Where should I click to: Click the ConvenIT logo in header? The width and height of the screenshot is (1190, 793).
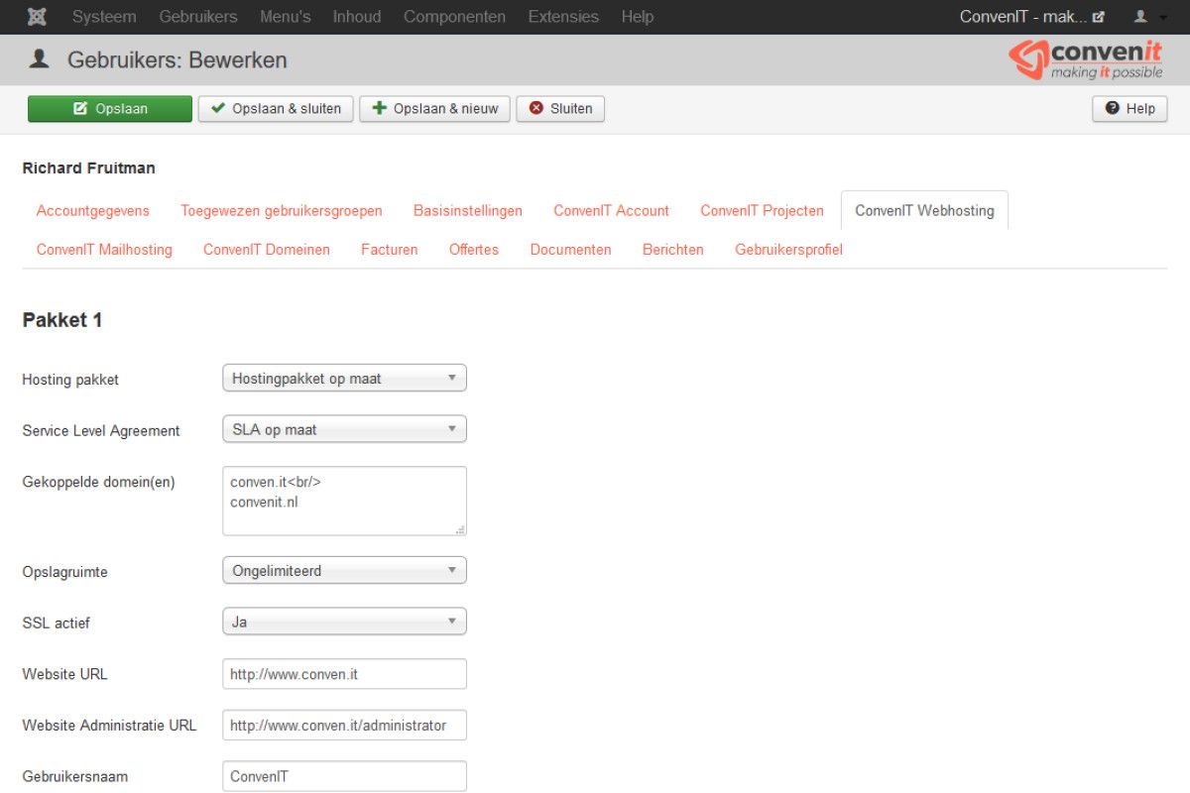point(1086,59)
